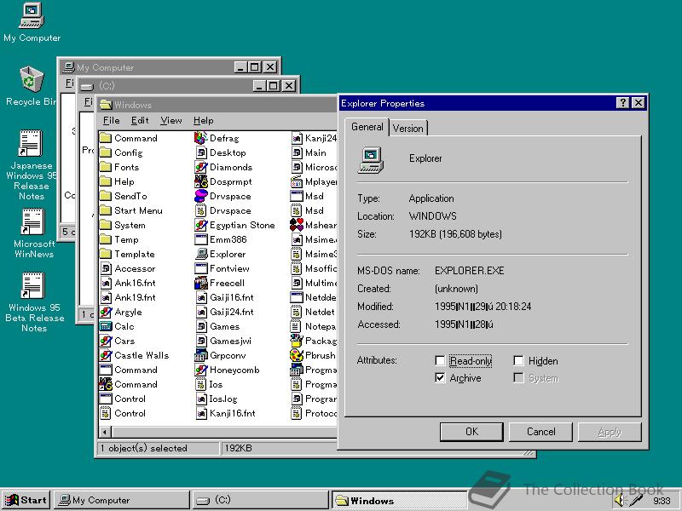
Task: Select the Gamesjwi file
Action: 223,342
